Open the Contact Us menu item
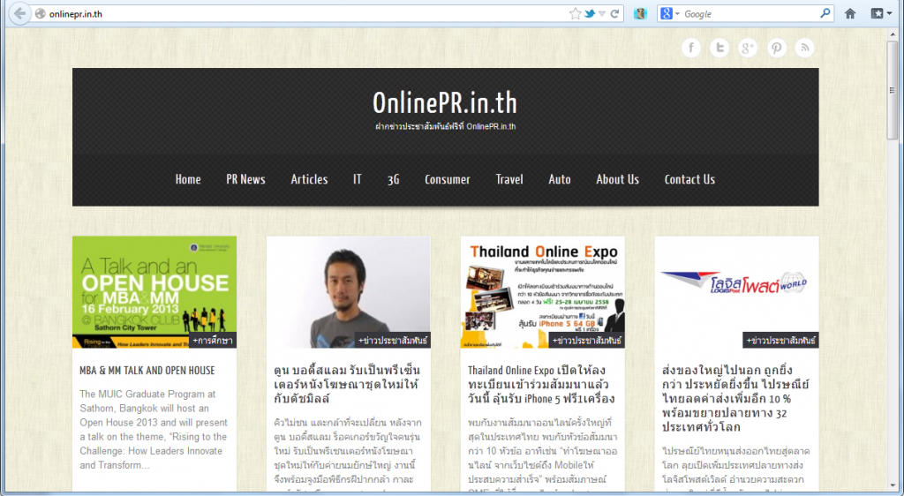 tap(689, 180)
